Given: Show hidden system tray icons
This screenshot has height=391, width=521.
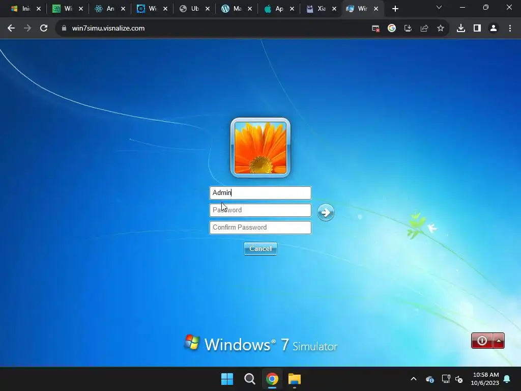Looking at the screenshot, I should coord(414,379).
